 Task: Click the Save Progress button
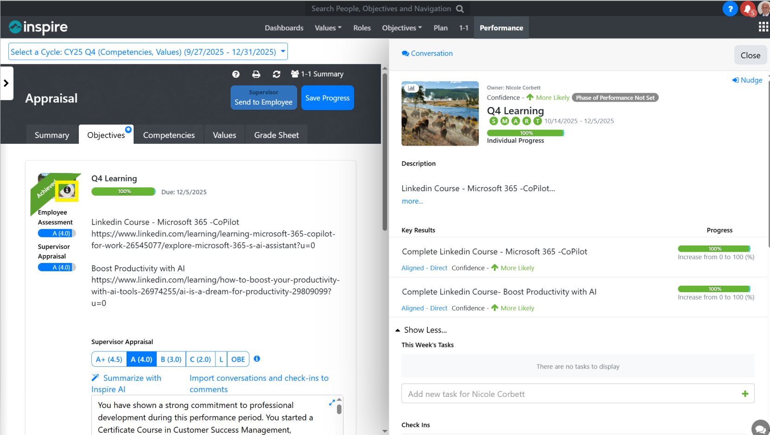327,98
